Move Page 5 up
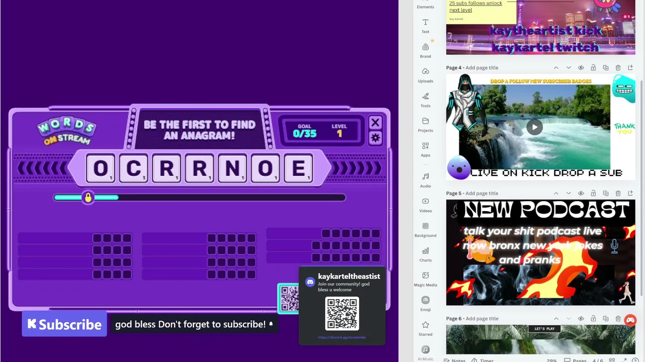This screenshot has width=645, height=362. [556, 193]
